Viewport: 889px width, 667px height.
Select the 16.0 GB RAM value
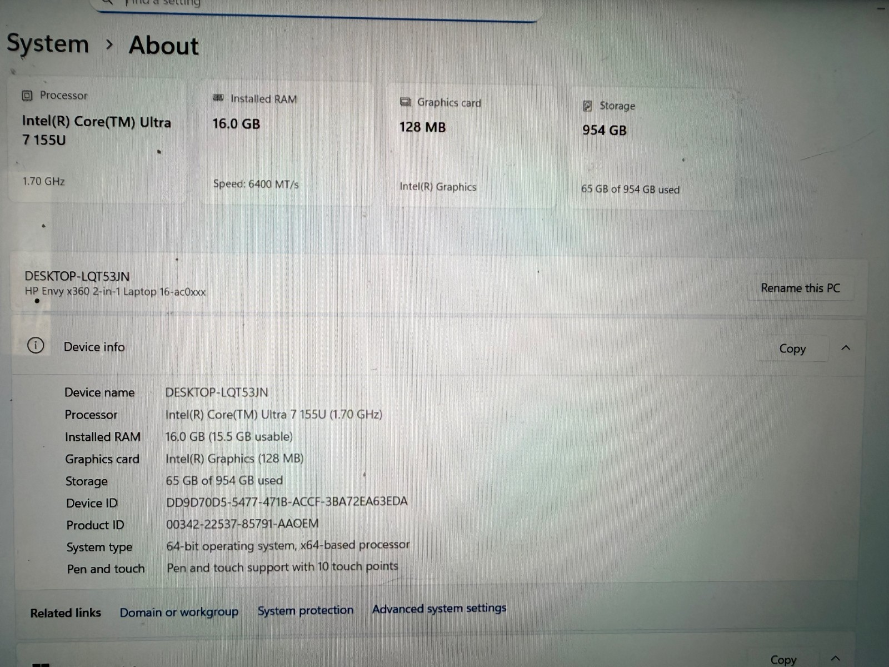[236, 123]
